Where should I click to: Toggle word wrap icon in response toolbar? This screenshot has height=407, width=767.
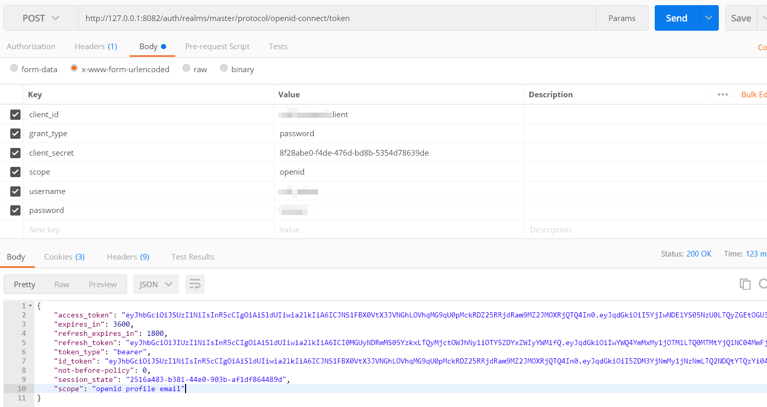pos(195,284)
